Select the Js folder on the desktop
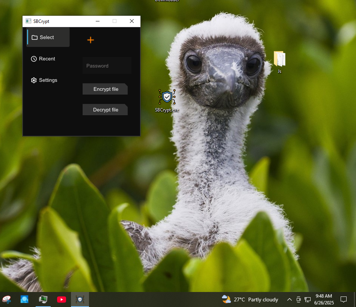 pos(279,62)
